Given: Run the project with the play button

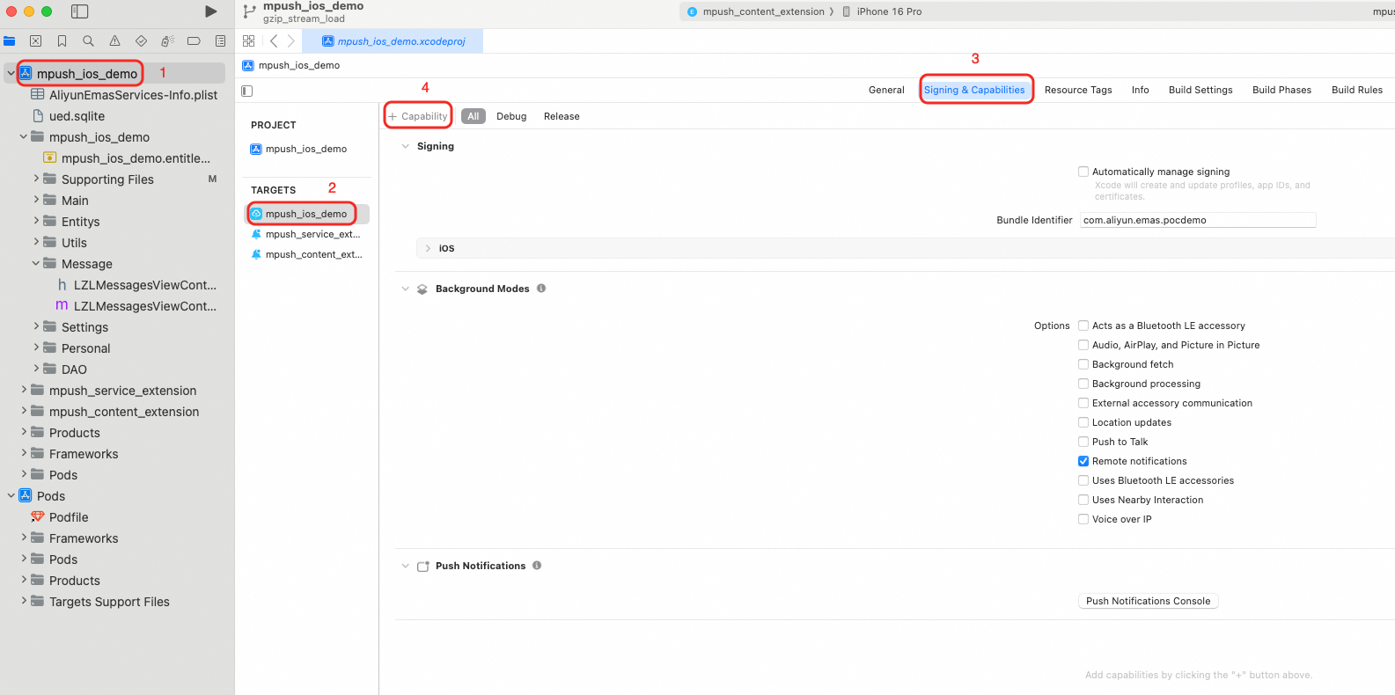Looking at the screenshot, I should coord(211,11).
